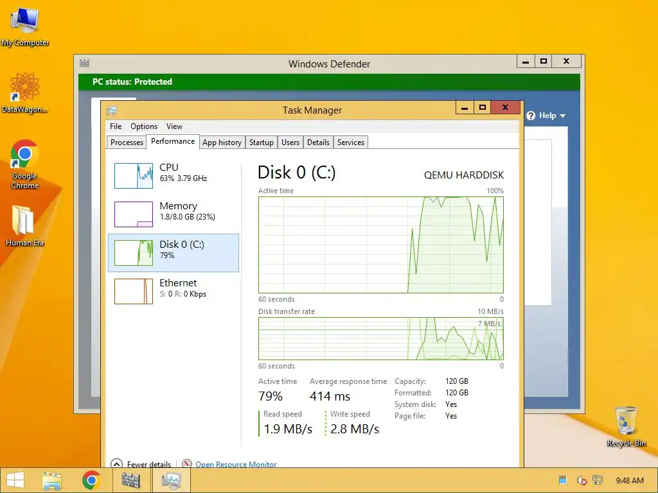Click the Help question mark icon in Defender
Viewport: 658px width, 493px height.
click(x=531, y=116)
